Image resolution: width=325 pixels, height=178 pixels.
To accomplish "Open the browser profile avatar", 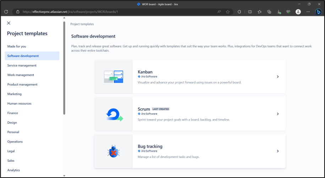I will pyautogui.click(x=298, y=12).
